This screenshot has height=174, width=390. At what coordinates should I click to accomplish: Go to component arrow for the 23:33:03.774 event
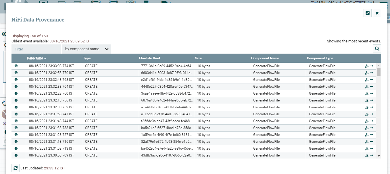pyautogui.click(x=372, y=66)
